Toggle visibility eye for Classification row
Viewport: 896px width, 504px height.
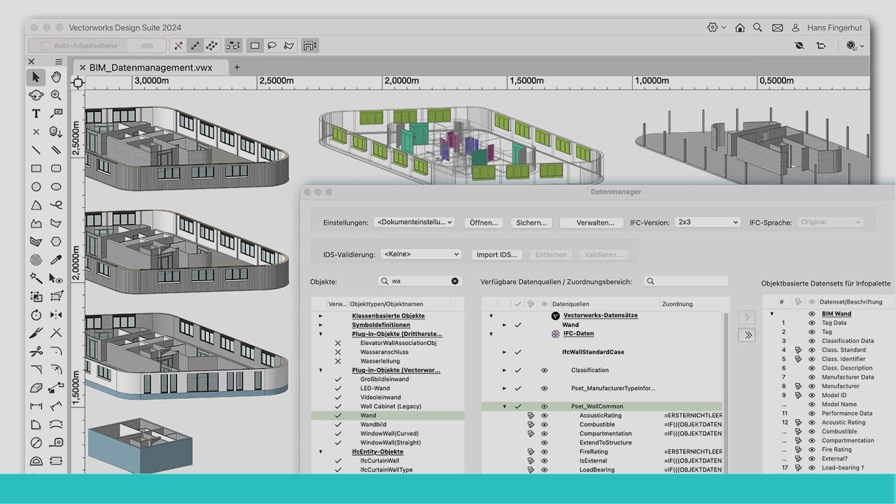pos(544,370)
